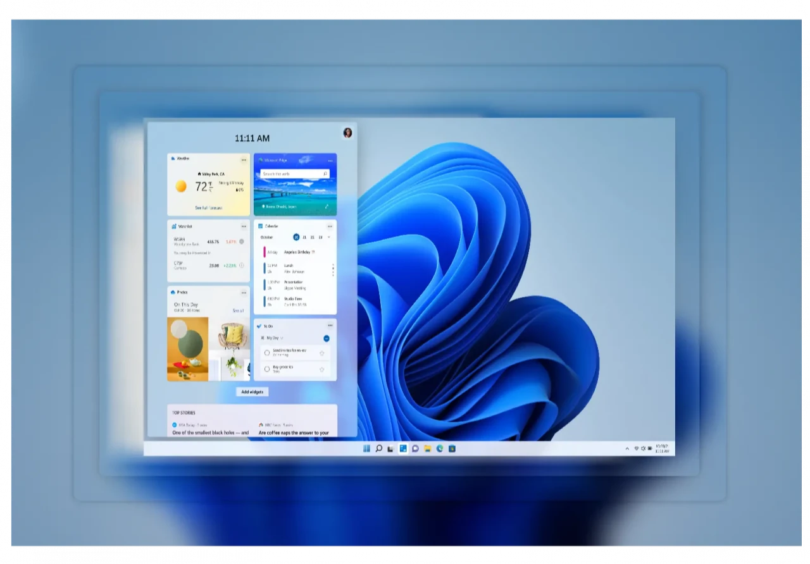
Task: Mark Send invites for review as complete
Action: (x=267, y=353)
